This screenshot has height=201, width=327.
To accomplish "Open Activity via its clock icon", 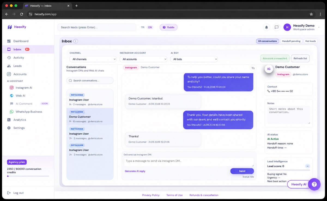I will 9,58.
